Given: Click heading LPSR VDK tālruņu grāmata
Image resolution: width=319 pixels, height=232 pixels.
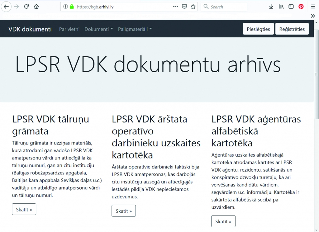Looking at the screenshot, I should click(50, 125).
